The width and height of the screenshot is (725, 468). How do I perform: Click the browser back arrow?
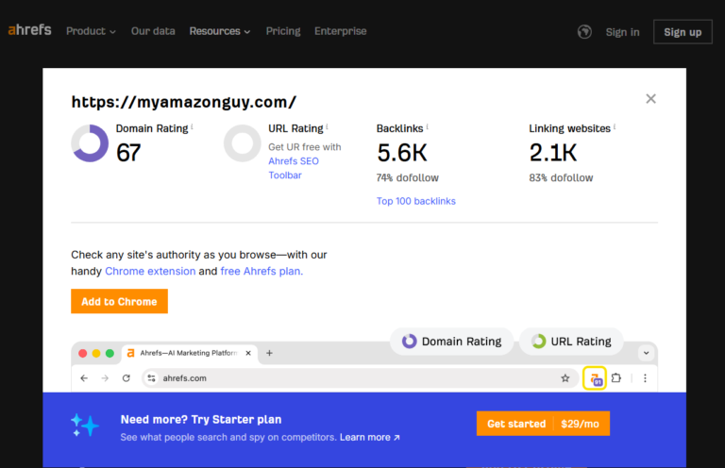(84, 378)
